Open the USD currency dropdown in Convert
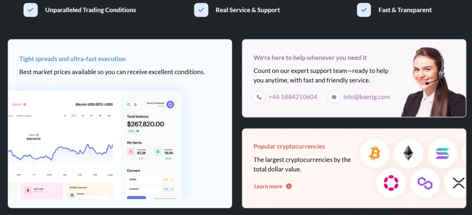The width and height of the screenshot is (472, 215). point(168,180)
